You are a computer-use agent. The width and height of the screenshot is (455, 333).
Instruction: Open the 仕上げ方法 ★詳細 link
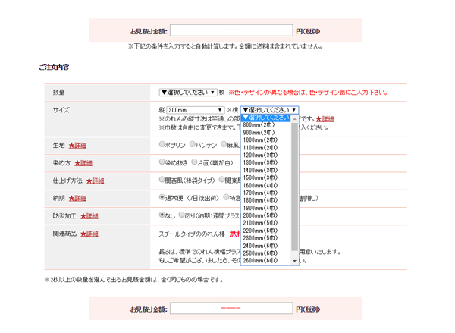tap(96, 181)
